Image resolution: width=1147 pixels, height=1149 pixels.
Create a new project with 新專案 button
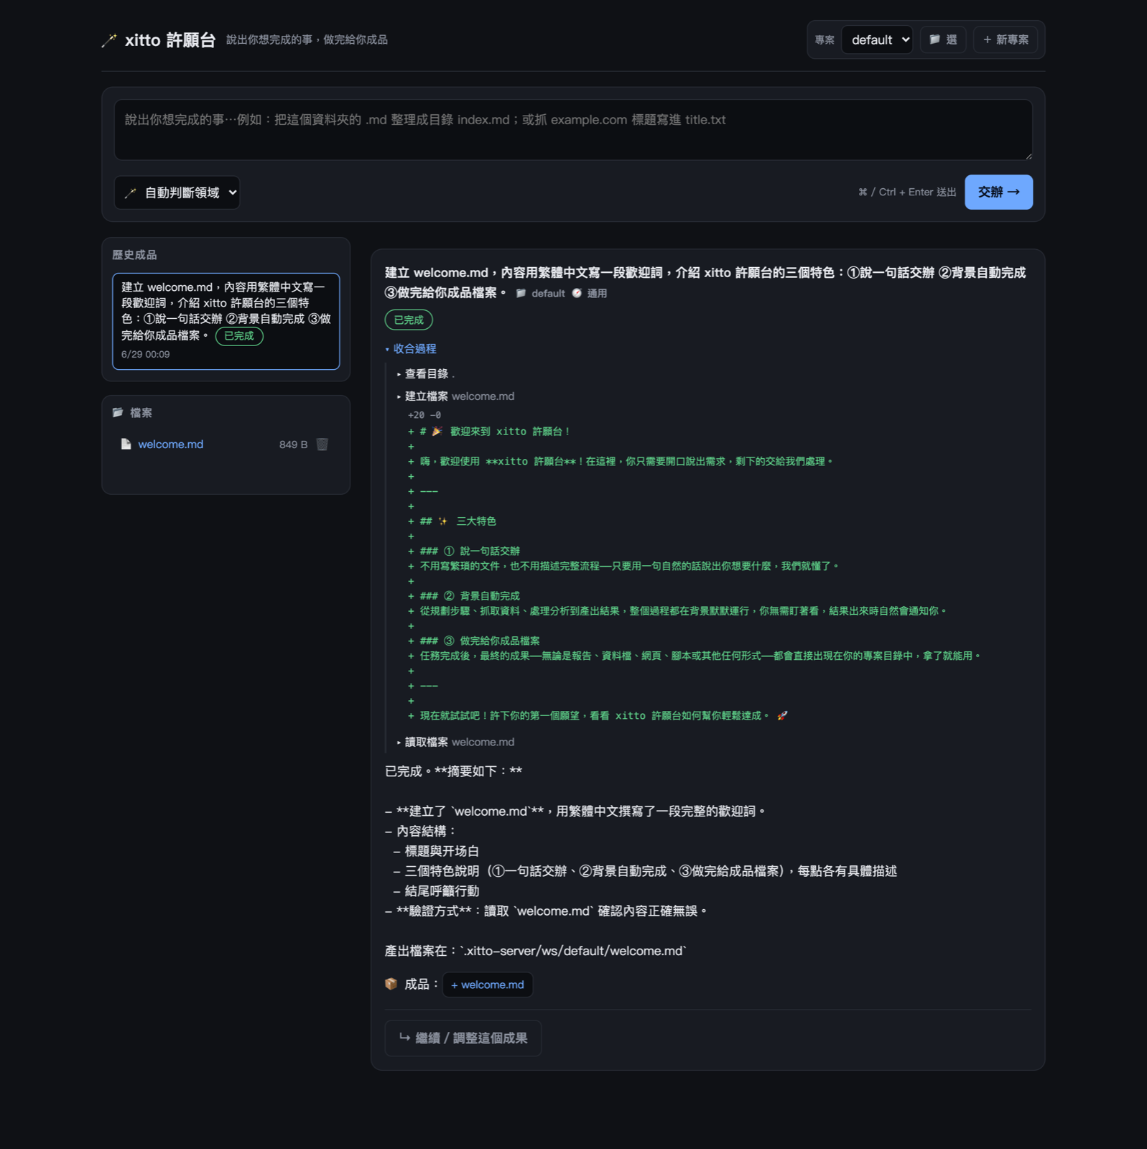(x=1006, y=39)
